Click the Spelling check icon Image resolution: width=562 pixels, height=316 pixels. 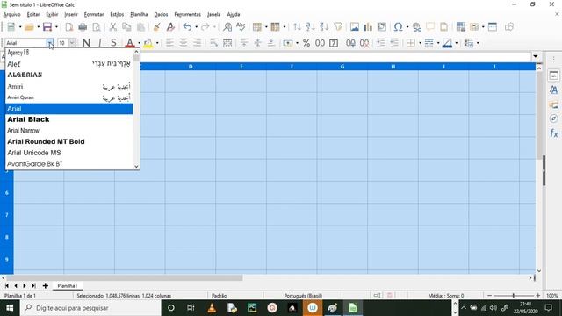coord(241,27)
